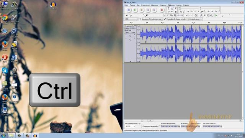Screen dimensions: 245x138
Task: Skip to start of the track
Action: [148, 10]
